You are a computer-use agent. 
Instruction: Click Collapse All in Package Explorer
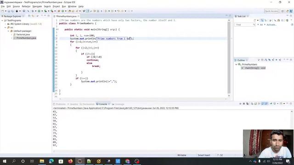tap(29, 16)
